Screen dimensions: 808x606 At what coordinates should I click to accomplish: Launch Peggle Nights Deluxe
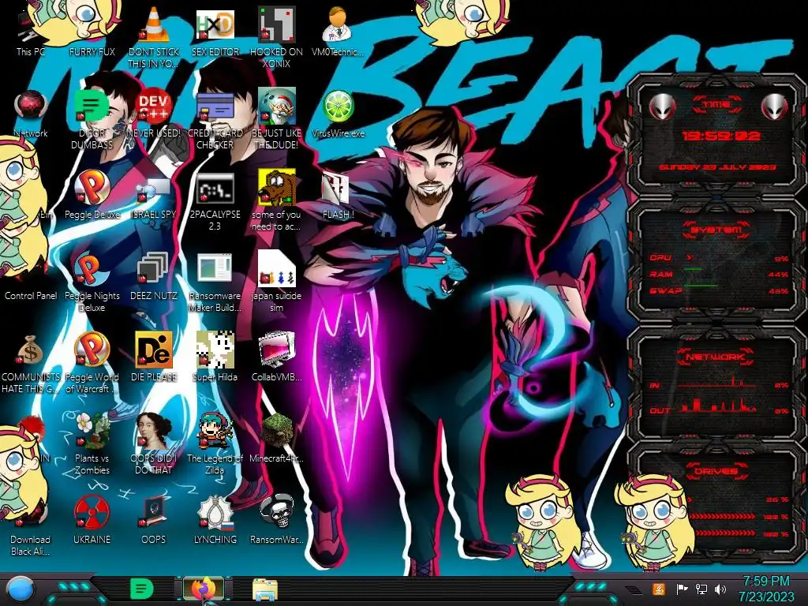(92, 269)
